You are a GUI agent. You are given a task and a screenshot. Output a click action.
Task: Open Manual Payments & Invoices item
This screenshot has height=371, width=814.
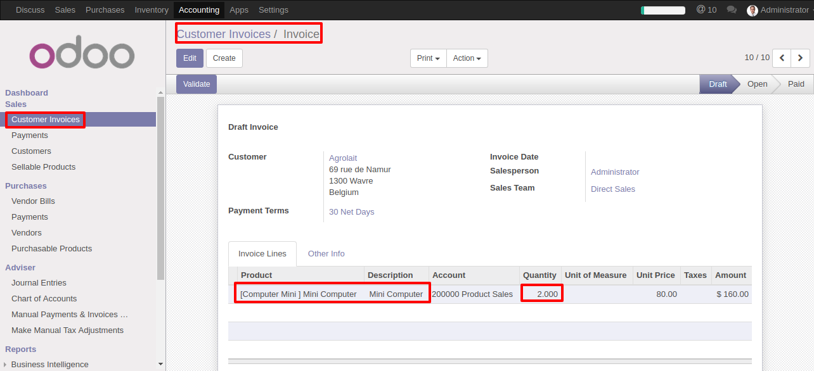tap(70, 315)
